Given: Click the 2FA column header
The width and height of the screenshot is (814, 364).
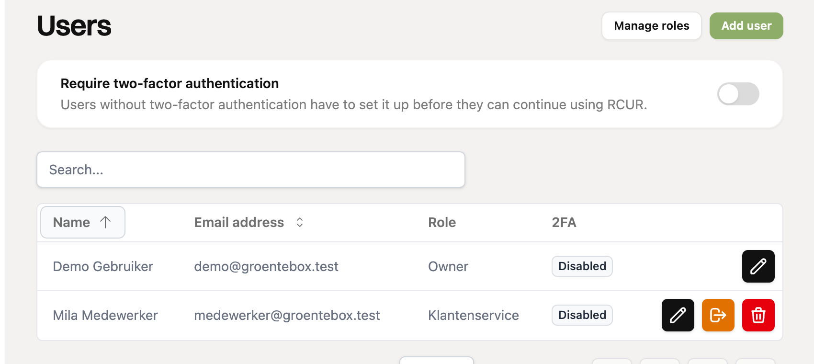Looking at the screenshot, I should point(564,222).
